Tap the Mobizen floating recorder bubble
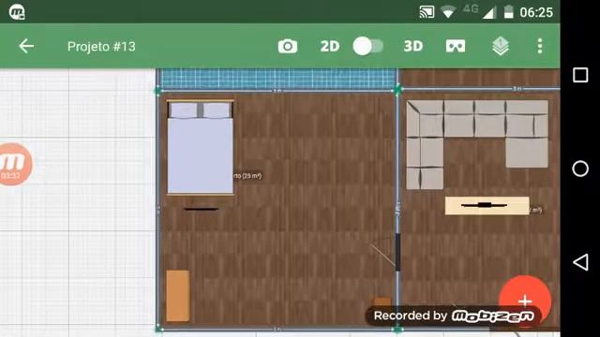Image resolution: width=600 pixels, height=337 pixels. (14, 165)
